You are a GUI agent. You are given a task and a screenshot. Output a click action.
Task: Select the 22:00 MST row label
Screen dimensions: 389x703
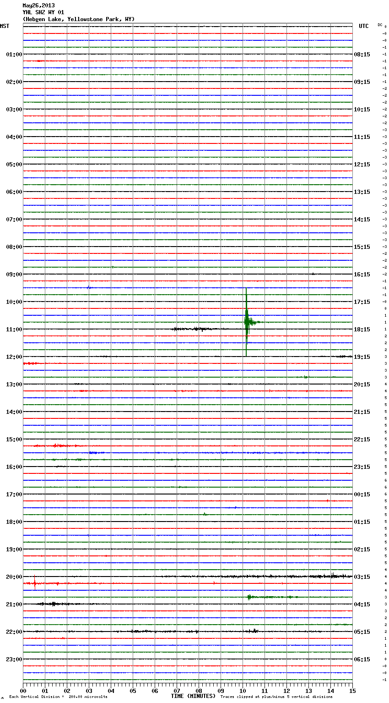[x=14, y=632]
